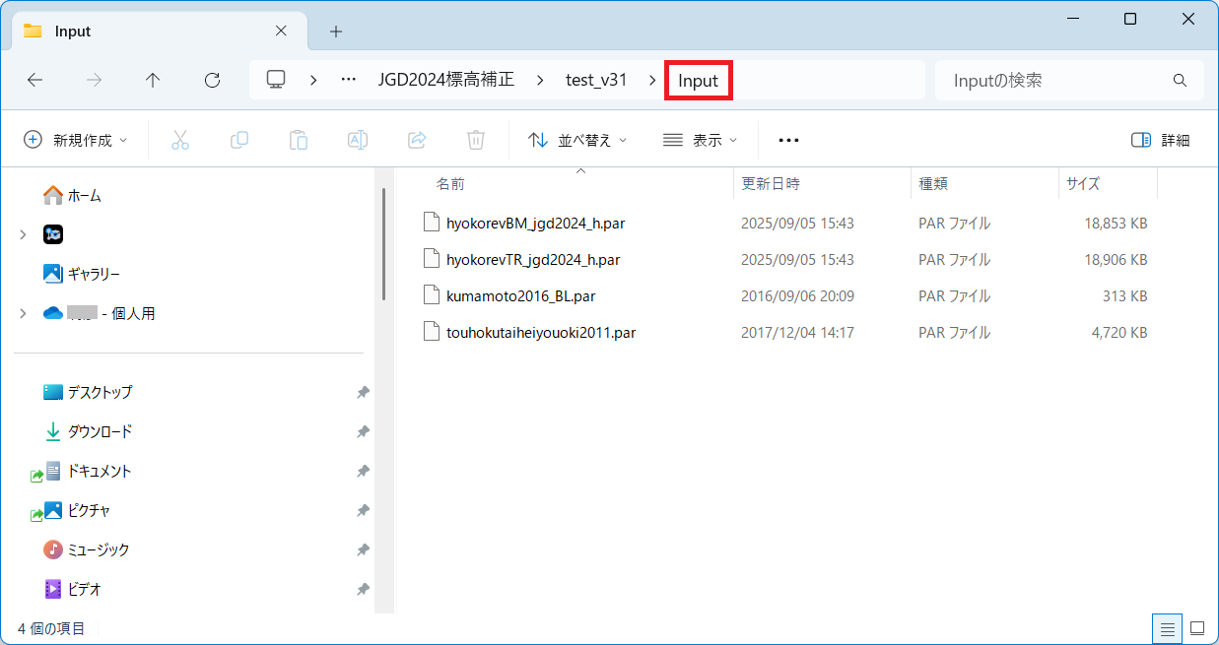Switch to details list view in status bar

(1168, 628)
